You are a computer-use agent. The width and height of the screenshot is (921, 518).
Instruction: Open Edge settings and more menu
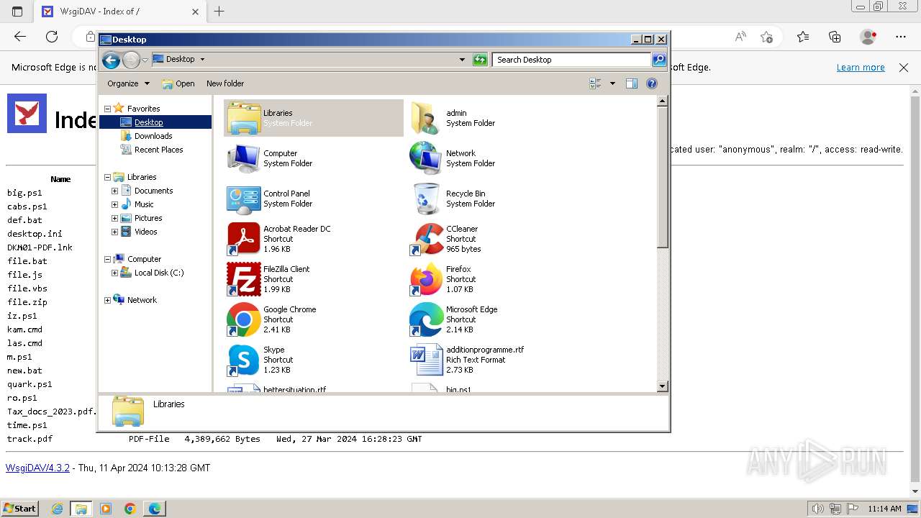pyautogui.click(x=901, y=37)
